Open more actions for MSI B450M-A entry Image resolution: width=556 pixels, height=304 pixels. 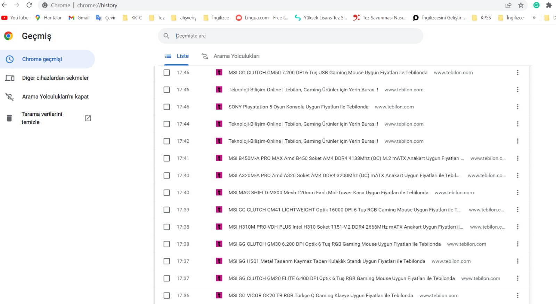click(x=517, y=158)
